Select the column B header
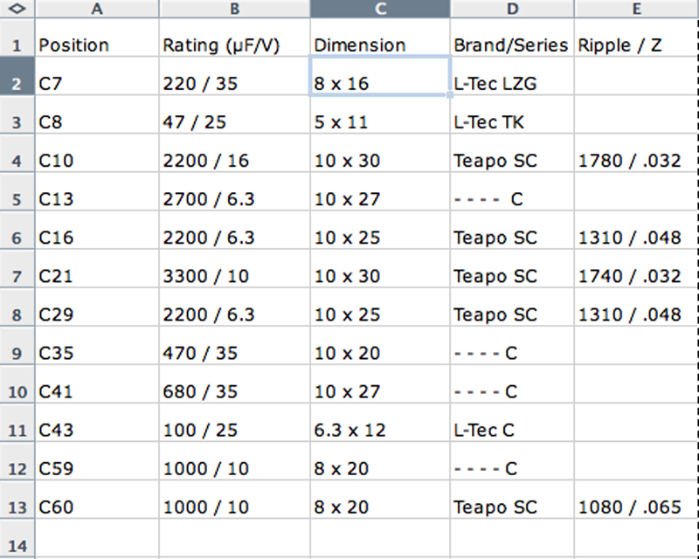The height and width of the screenshot is (559, 699). click(234, 10)
